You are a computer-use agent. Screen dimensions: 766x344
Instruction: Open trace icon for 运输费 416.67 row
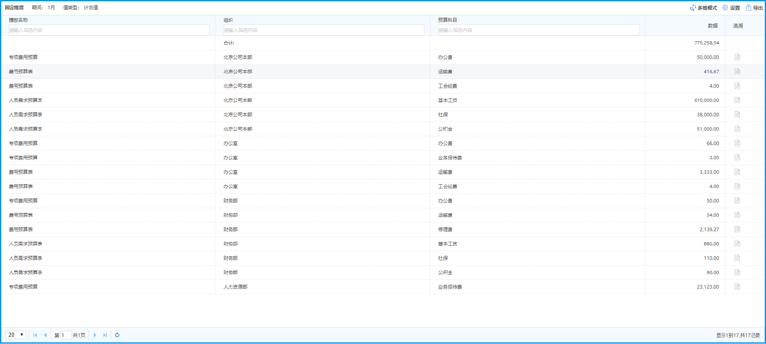737,72
